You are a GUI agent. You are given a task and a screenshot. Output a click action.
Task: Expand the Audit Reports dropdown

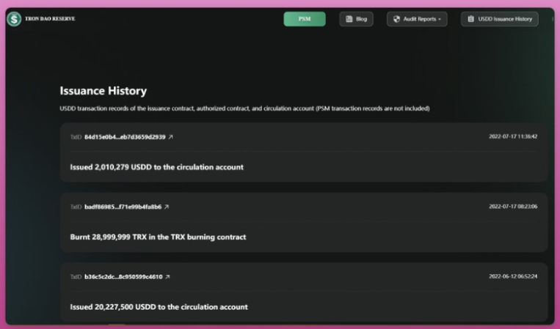[417, 19]
